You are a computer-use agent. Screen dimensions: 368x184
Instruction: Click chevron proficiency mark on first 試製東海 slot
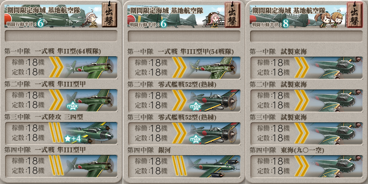(x=302, y=68)
